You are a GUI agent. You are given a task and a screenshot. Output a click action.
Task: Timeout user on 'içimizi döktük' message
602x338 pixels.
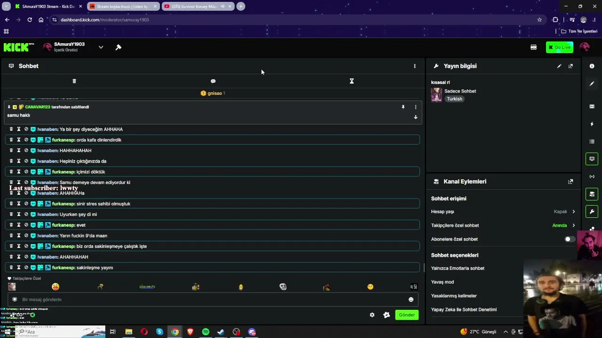click(x=19, y=172)
